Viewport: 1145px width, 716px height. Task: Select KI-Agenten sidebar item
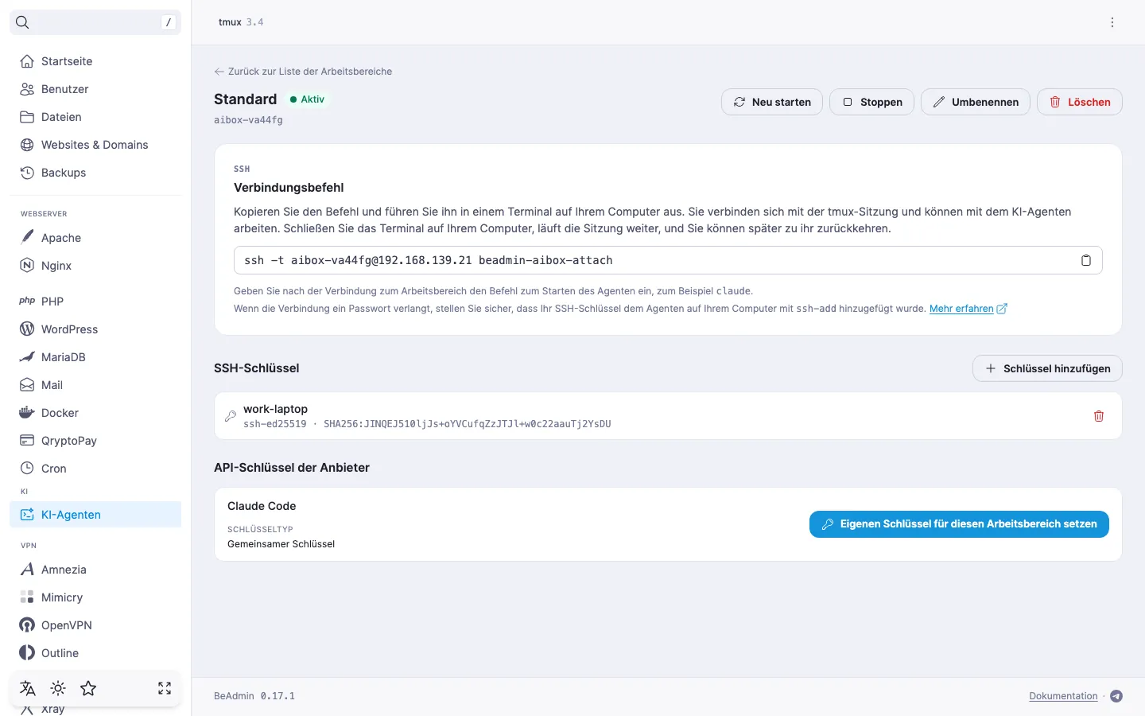pyautogui.click(x=95, y=515)
